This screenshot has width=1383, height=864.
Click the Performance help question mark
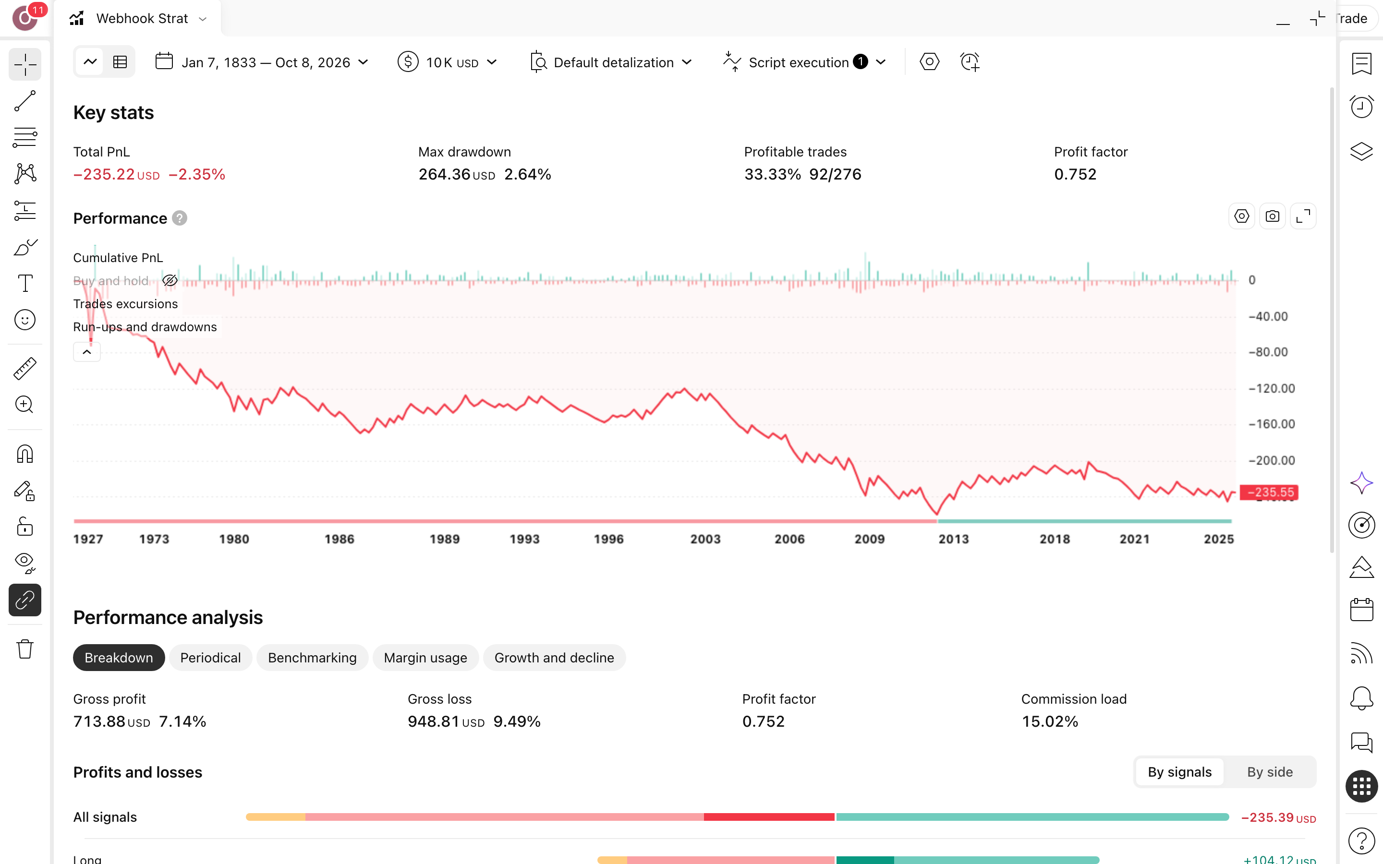tap(180, 218)
